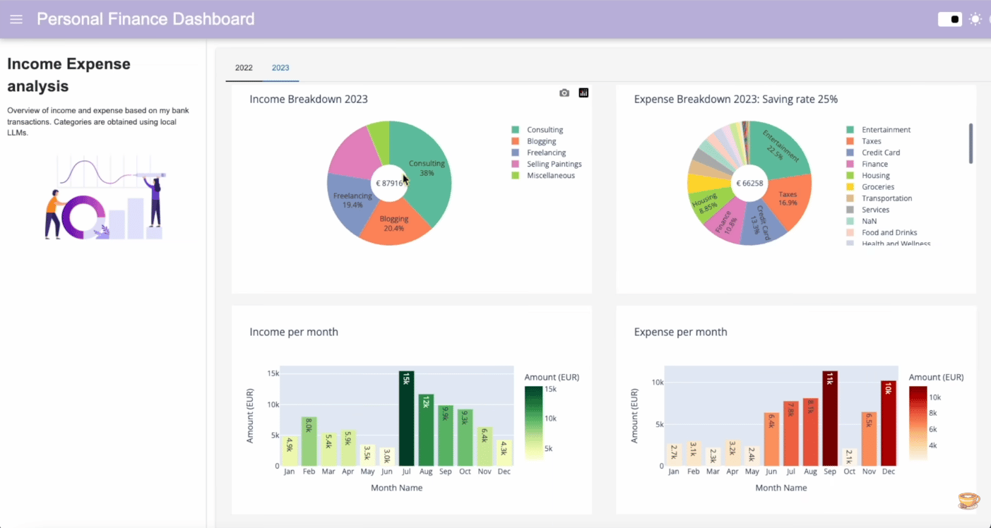Click the July bar in Income per month

pyautogui.click(x=406, y=418)
